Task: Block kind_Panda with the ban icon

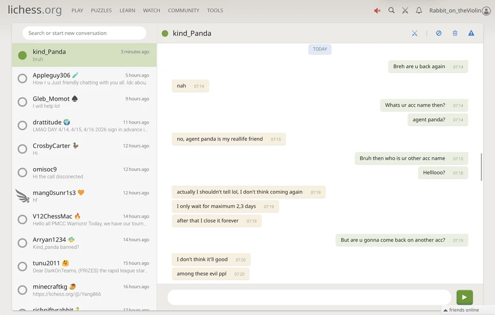Action: [x=439, y=33]
